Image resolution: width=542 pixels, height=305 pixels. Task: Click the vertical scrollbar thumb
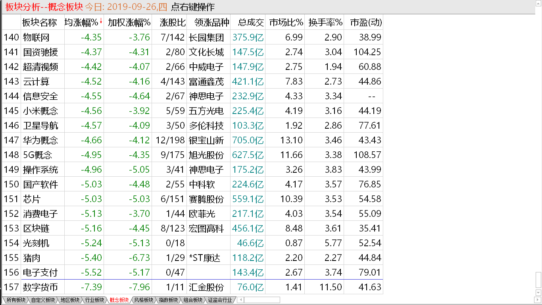pyautogui.click(x=538, y=281)
